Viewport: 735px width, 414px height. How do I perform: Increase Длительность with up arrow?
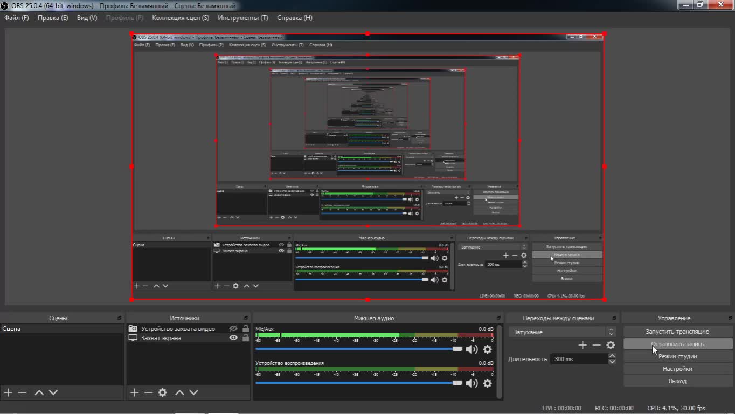pyautogui.click(x=612, y=356)
